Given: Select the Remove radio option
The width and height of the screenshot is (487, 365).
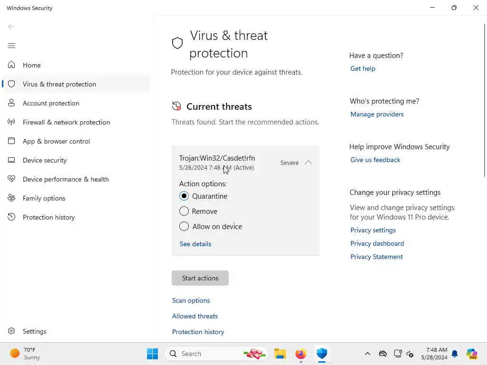Looking at the screenshot, I should pyautogui.click(x=184, y=211).
